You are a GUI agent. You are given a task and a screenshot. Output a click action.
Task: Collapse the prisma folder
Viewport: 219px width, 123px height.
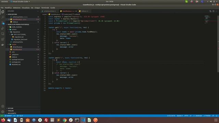pos(14,29)
